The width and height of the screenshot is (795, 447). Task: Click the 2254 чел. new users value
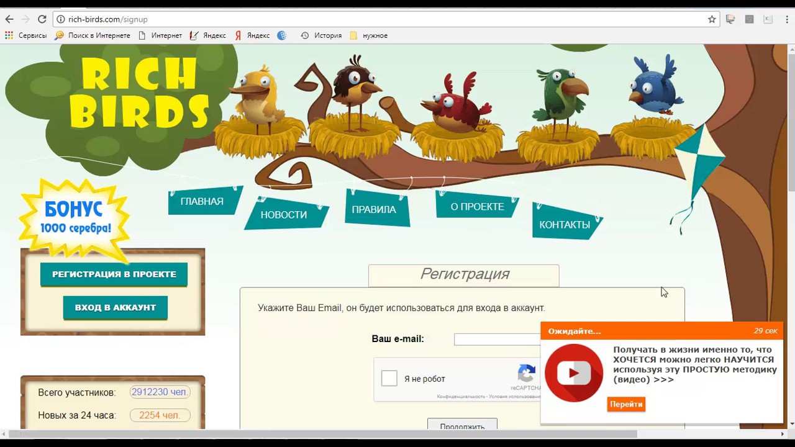160,415
